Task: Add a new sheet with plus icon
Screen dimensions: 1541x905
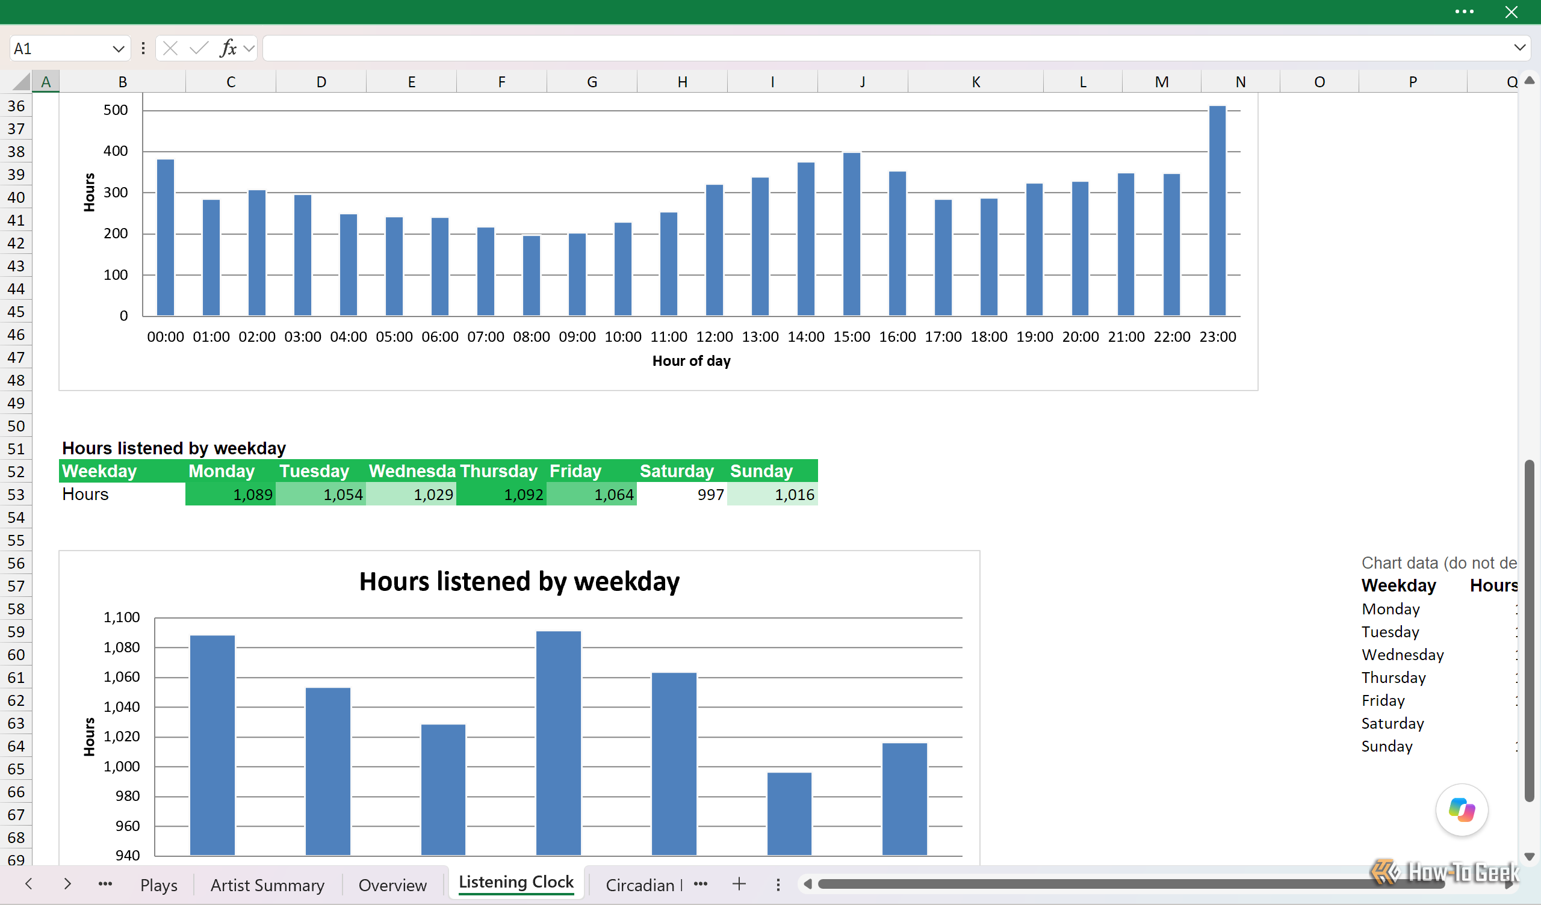Action: coord(739,884)
